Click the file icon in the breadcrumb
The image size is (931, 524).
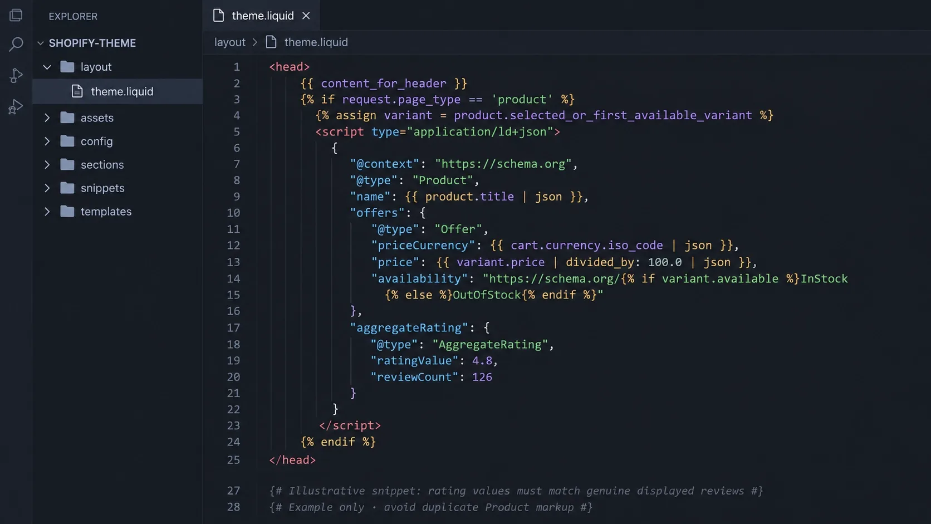pos(271,42)
